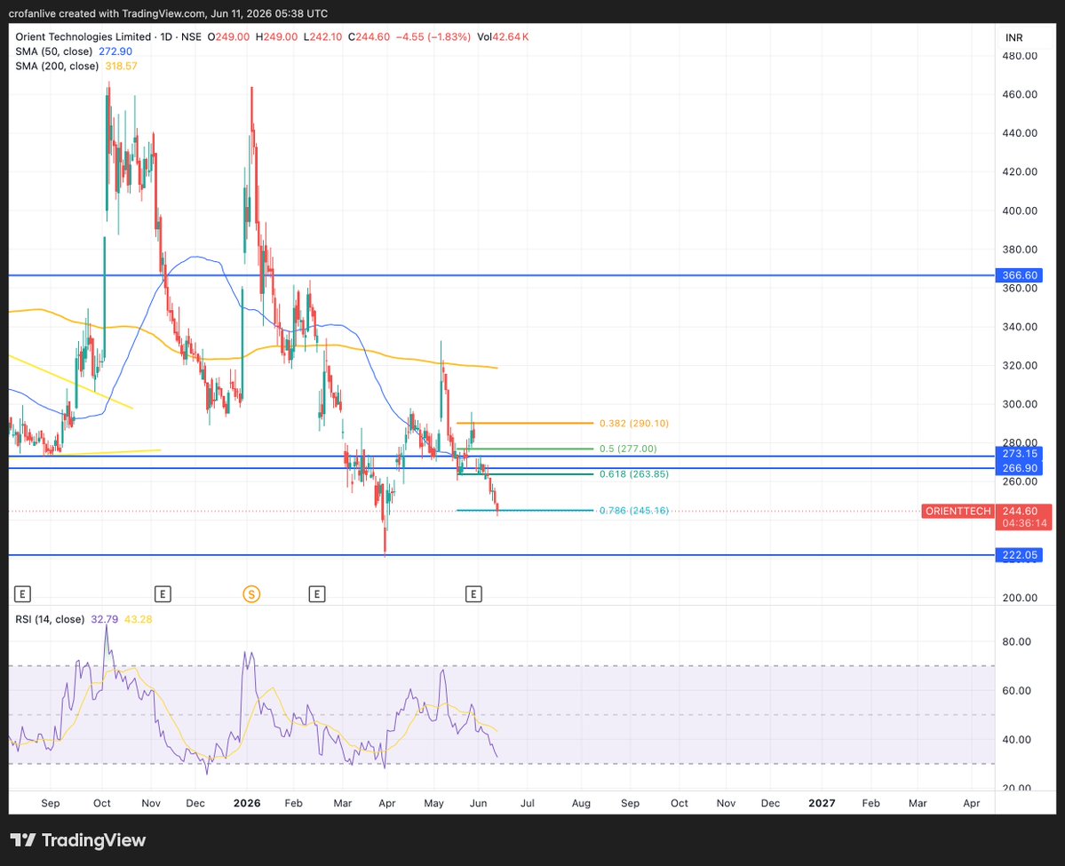Select the 222.05 horizontal line price label

pos(1019,555)
